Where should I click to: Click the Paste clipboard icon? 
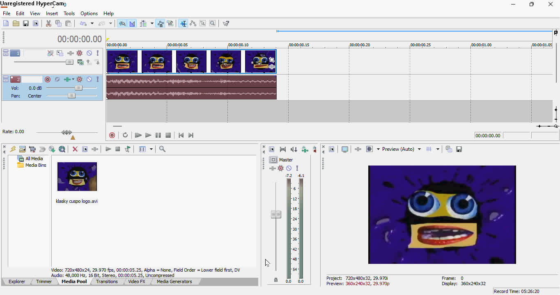[x=68, y=23]
